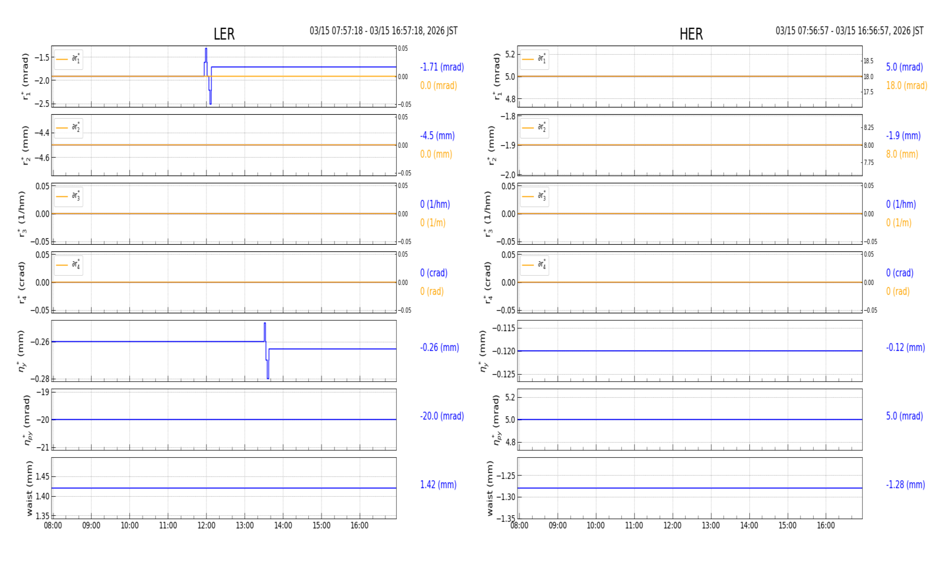Click the LER time range 07:57:18 - 16:57:18

pyautogui.click(x=383, y=31)
